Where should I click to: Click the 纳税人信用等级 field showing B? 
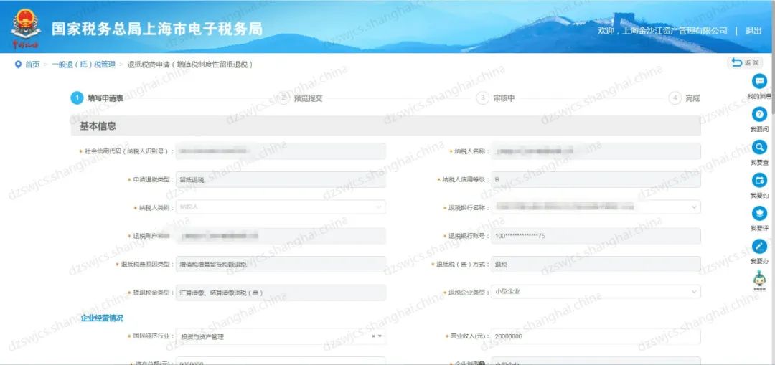point(596,179)
